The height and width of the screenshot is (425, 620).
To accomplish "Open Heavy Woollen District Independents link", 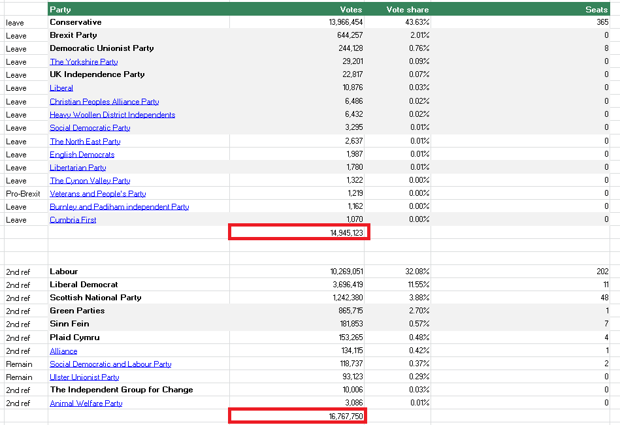I will [x=112, y=114].
